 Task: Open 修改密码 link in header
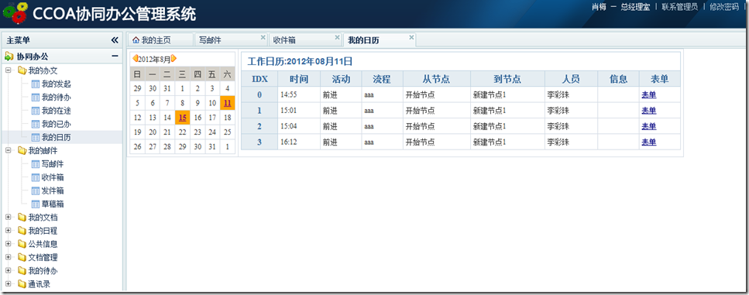(723, 7)
